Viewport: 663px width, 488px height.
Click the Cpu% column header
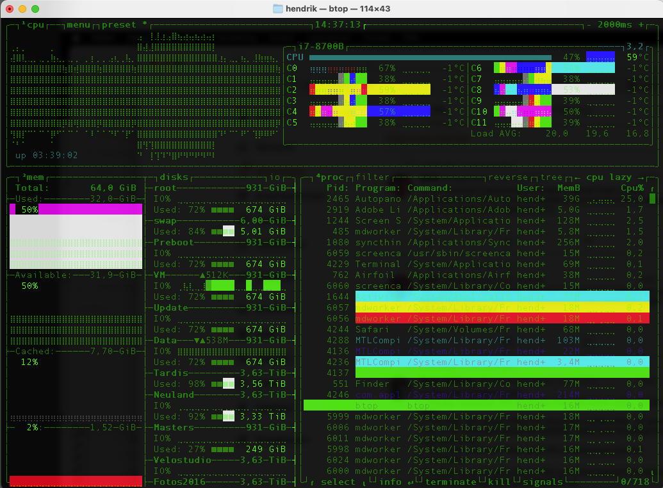click(632, 188)
